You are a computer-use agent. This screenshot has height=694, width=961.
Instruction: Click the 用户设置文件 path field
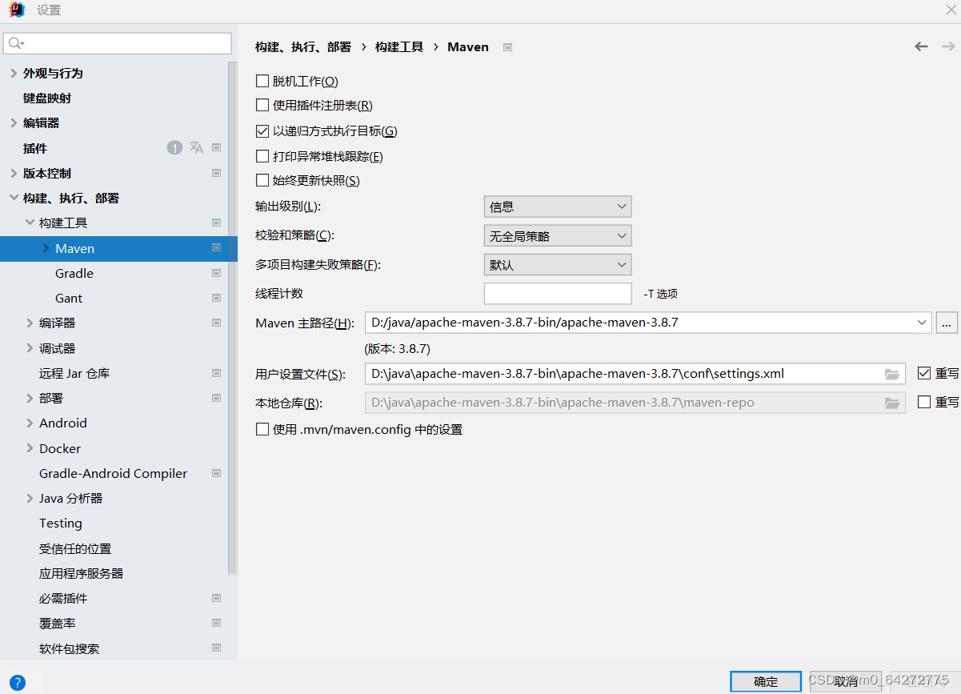point(635,374)
